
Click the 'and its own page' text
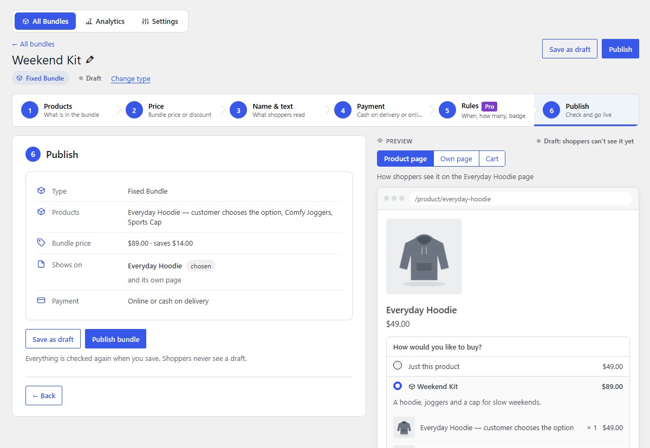click(154, 280)
